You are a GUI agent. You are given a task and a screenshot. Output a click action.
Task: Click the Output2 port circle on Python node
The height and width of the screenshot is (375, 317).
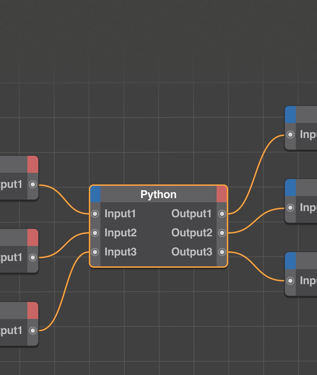222,233
